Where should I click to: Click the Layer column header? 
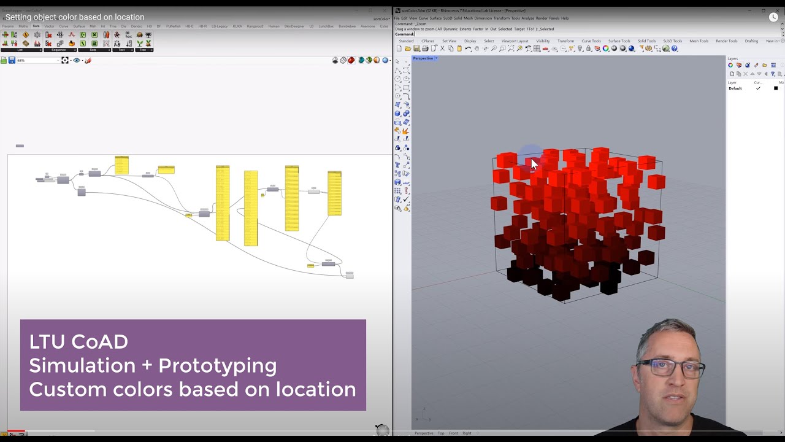[732, 82]
